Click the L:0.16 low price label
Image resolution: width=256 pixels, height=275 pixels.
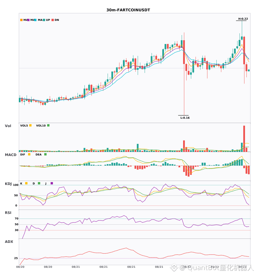pos(185,118)
